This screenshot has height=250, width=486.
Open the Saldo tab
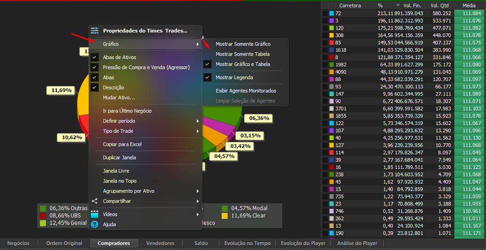201,243
